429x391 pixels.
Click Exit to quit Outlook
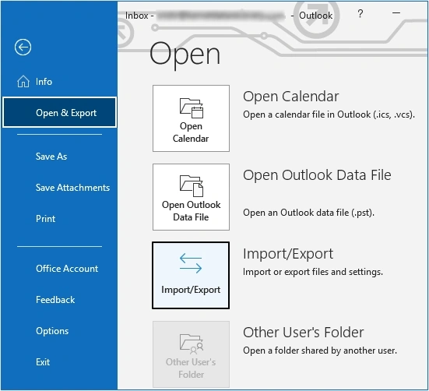tap(43, 362)
